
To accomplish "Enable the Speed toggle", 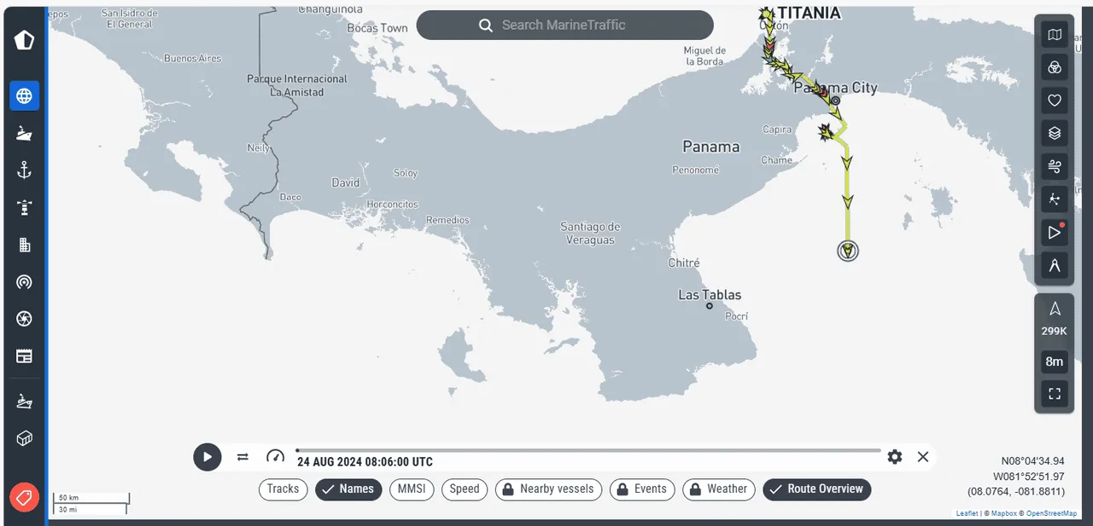I will [x=465, y=489].
